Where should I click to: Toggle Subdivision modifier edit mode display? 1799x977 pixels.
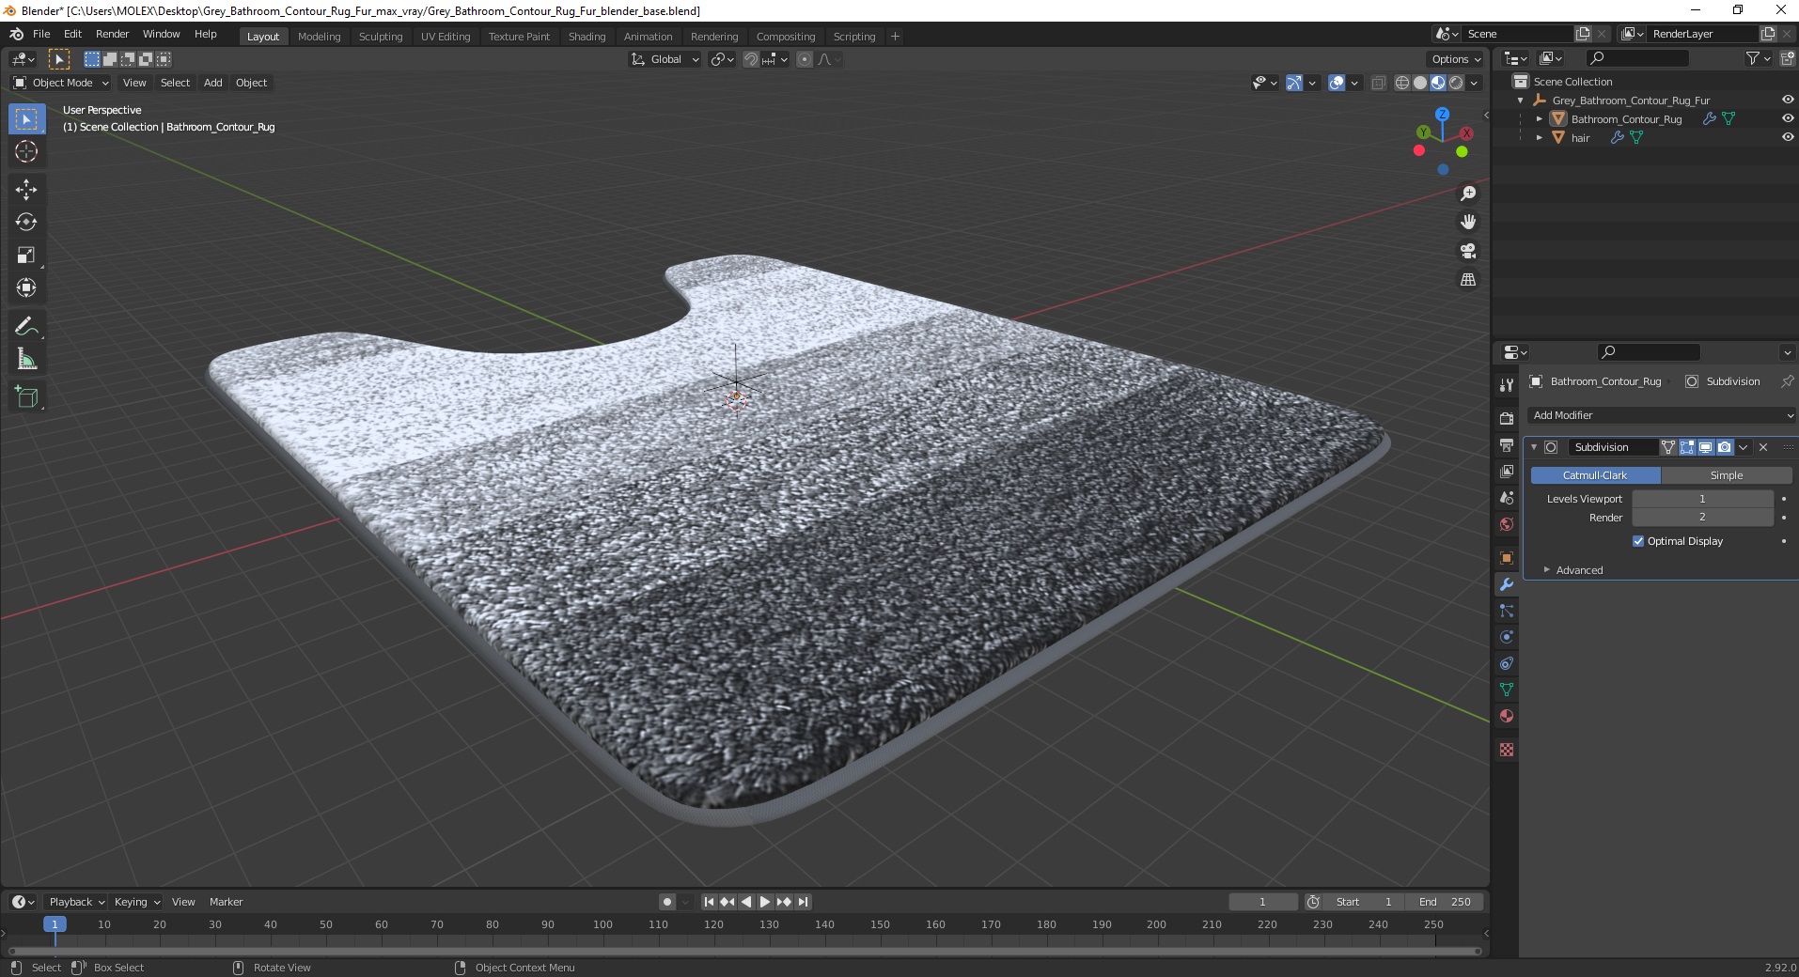(x=1687, y=447)
